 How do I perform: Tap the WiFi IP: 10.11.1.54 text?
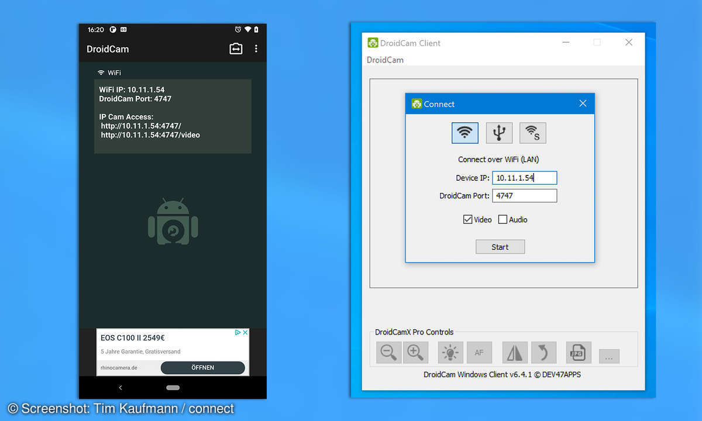point(132,89)
